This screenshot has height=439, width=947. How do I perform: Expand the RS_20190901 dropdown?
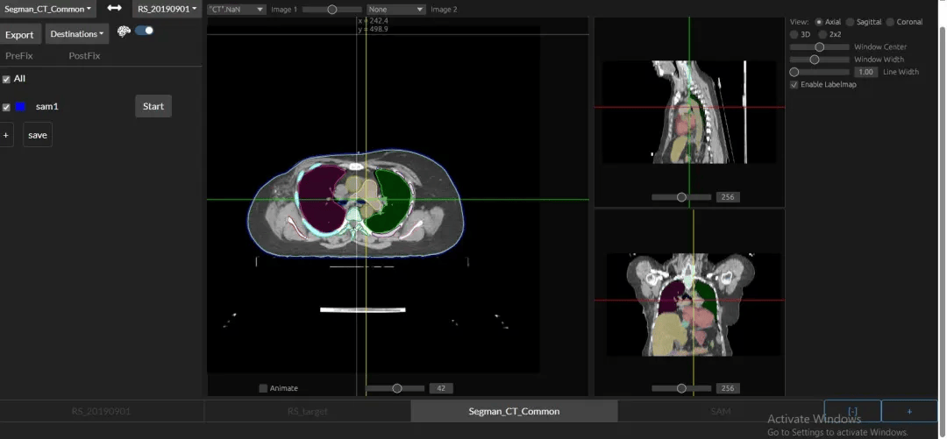[167, 9]
